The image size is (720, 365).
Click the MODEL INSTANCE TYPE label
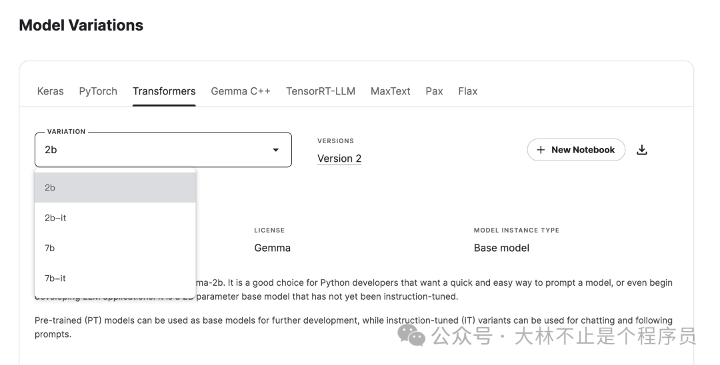tap(517, 230)
